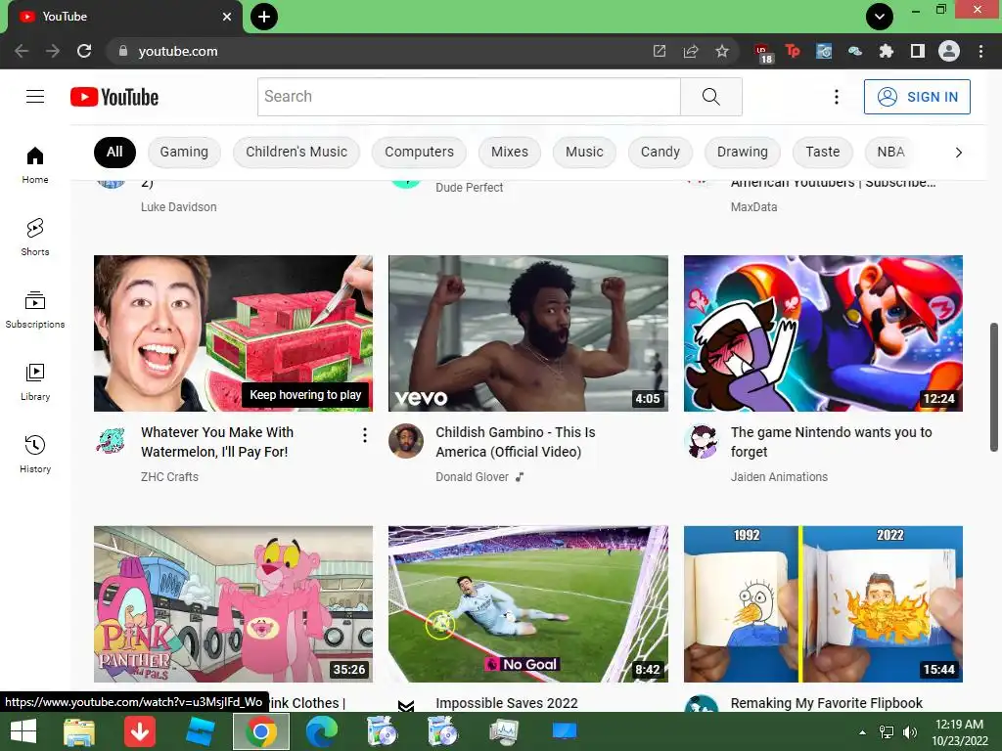Click the Chrome profile avatar
Viewport: 1002px width, 751px height.
(x=949, y=51)
